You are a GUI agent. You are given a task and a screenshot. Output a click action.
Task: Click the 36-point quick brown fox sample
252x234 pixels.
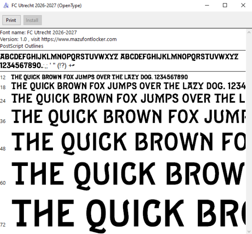(x=129, y=117)
